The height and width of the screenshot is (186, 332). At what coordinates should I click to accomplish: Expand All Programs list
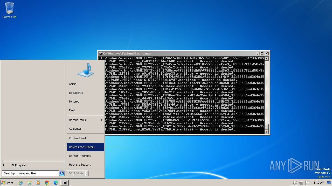(33, 165)
